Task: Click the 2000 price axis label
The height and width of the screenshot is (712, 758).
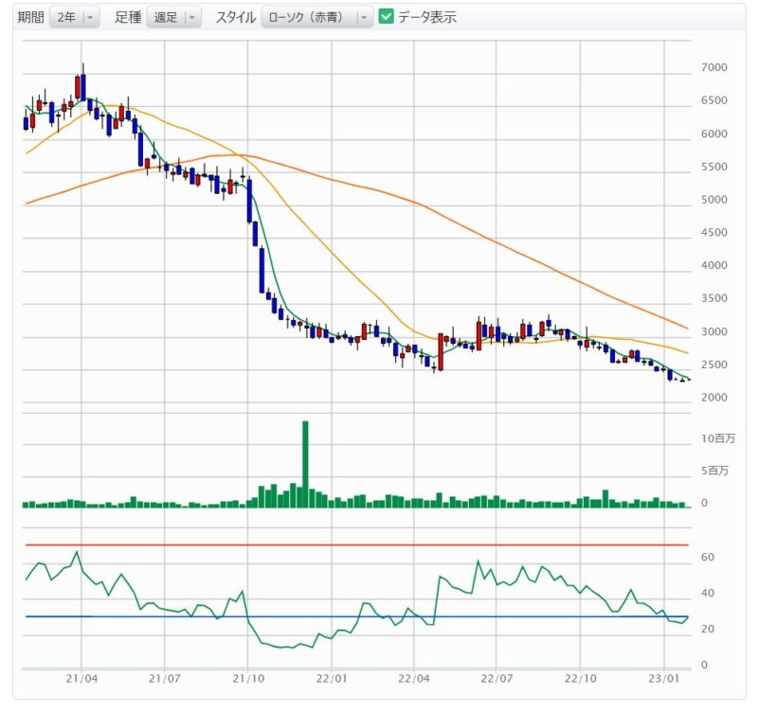Action: (714, 398)
